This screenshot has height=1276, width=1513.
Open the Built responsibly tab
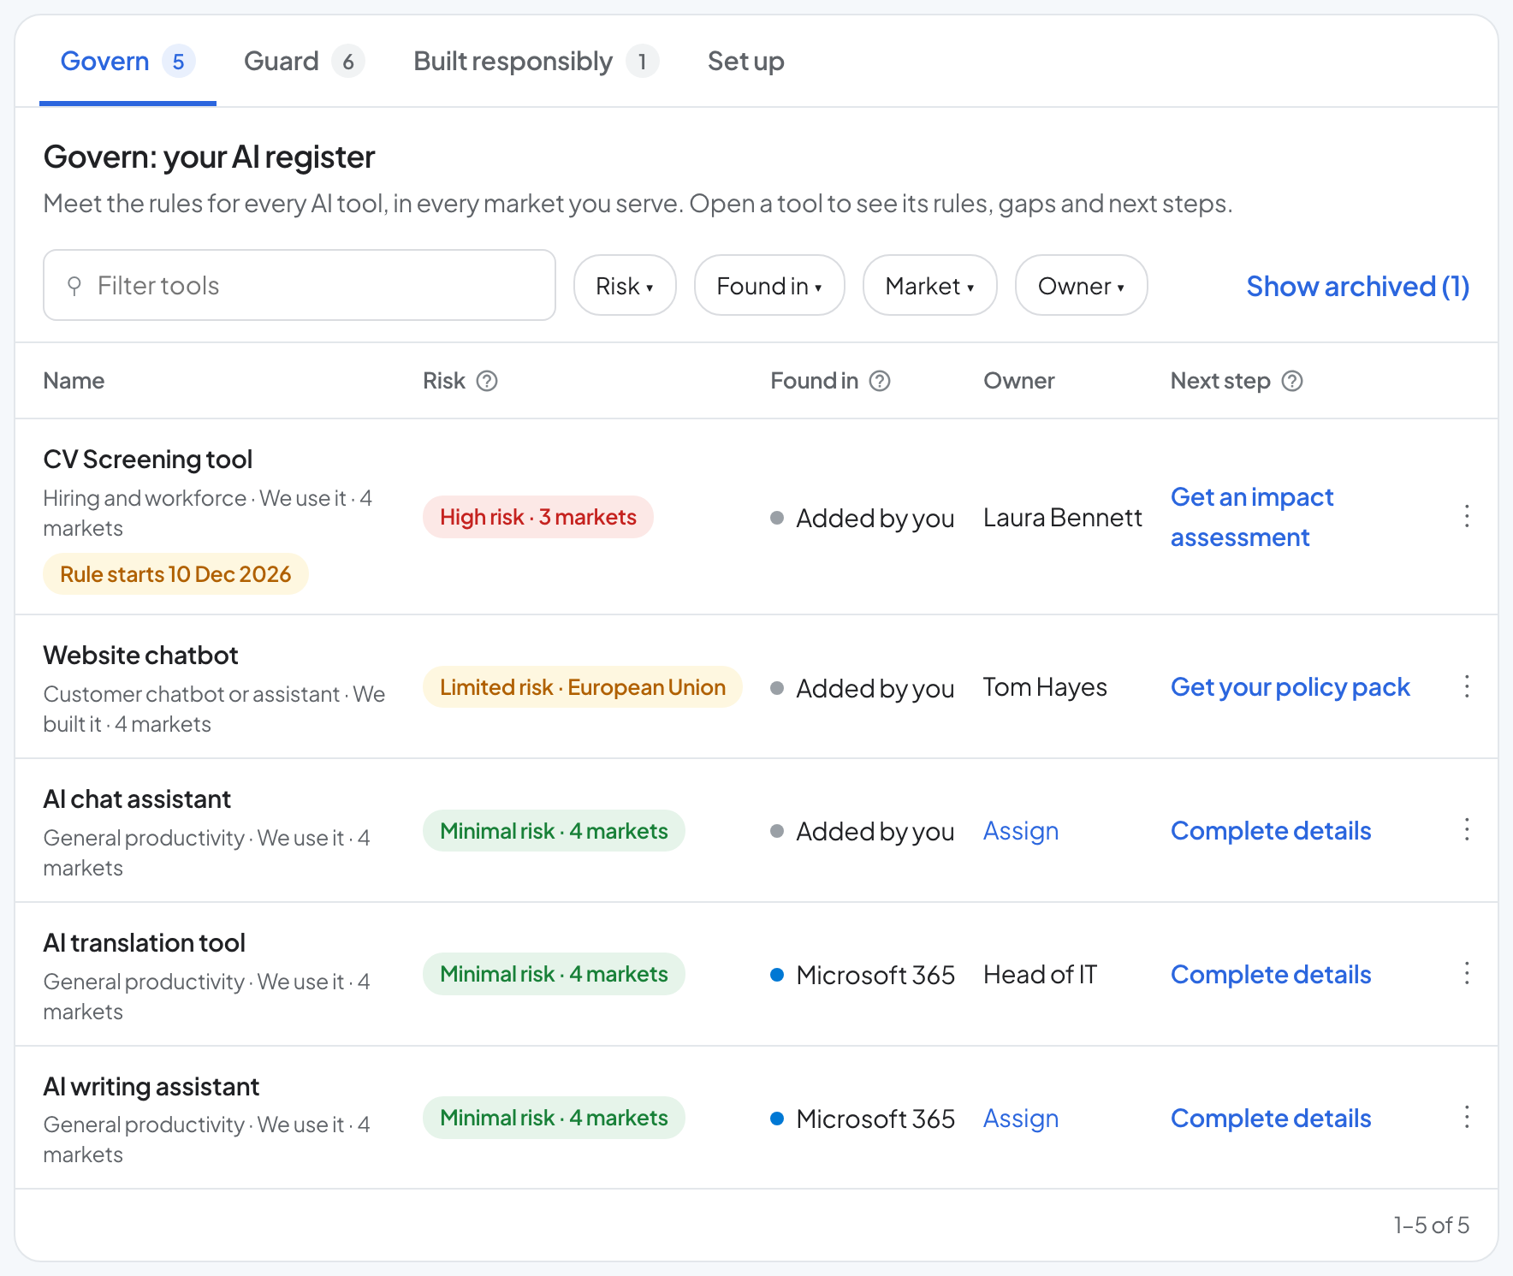click(536, 62)
